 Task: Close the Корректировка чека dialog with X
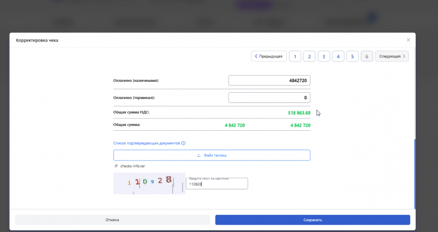[408, 40]
